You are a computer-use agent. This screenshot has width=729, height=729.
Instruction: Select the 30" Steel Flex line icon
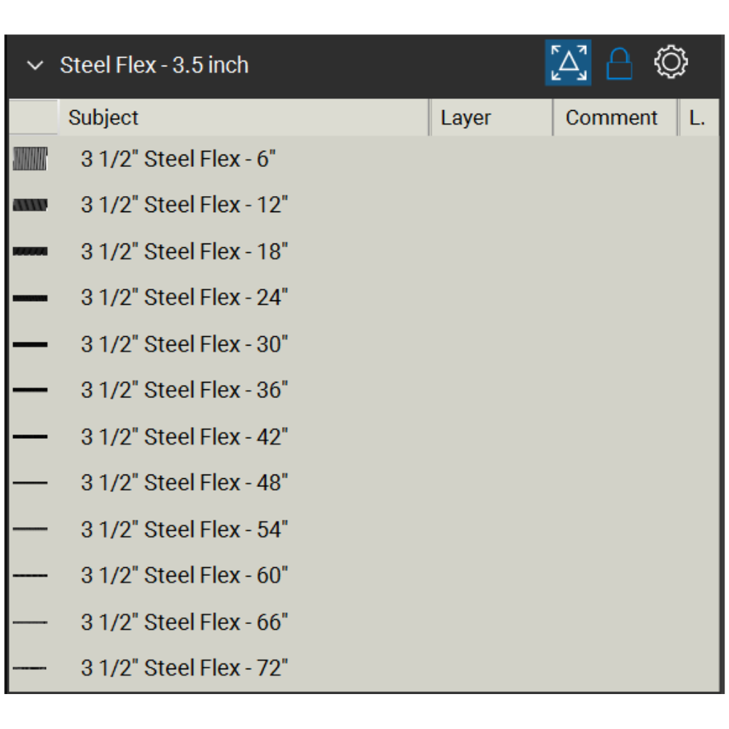[x=30, y=344]
